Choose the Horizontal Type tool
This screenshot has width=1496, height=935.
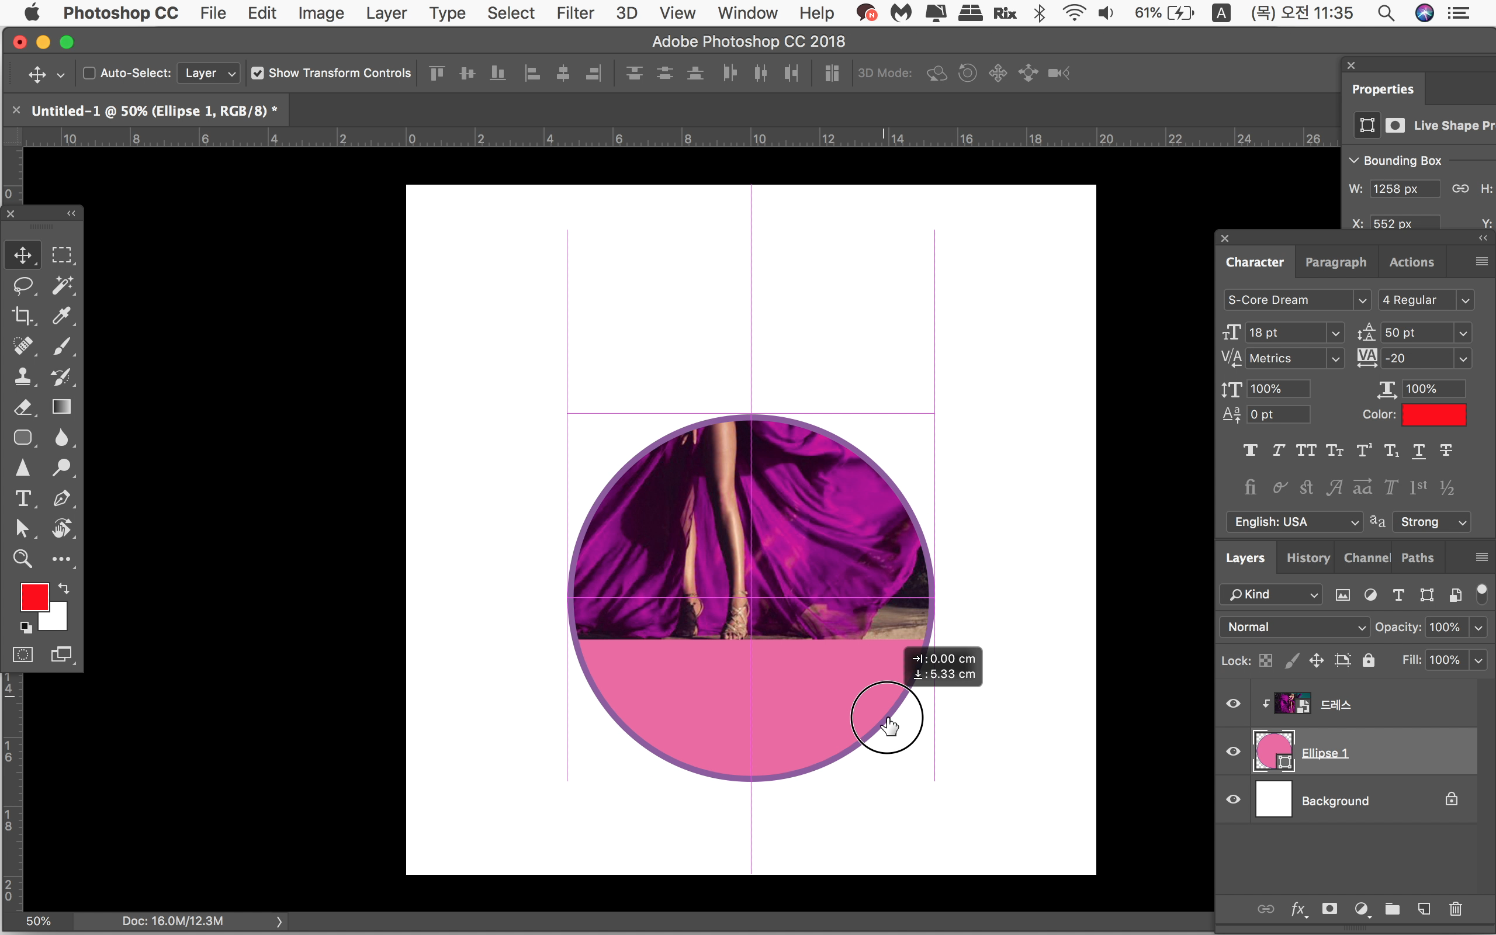pyautogui.click(x=23, y=498)
